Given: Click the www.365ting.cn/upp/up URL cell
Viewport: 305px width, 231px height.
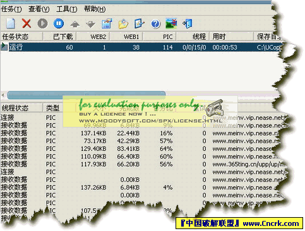Looking at the screenshot, I should (248, 164).
